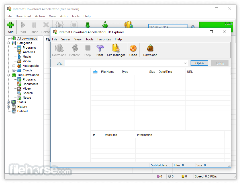Viewport: 241px width, 184px height.
Task: Select the Deleted folder in tree
Action: pyautogui.click(x=22, y=111)
